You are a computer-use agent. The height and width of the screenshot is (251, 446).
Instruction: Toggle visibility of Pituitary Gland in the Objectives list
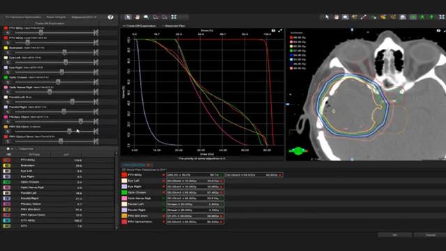(7, 204)
